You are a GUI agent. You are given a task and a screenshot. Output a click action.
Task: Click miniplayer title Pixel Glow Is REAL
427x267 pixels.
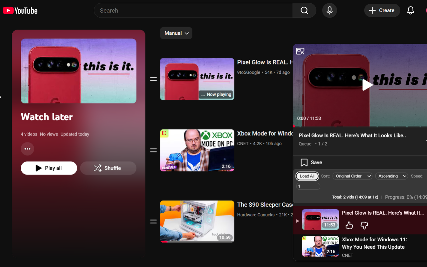click(x=352, y=136)
